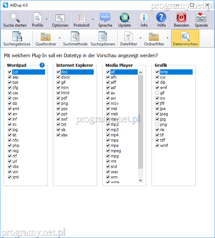The width and height of the screenshot is (215, 238).
Task: Open the Protokoll dropdown arrow
Action: (93, 19)
